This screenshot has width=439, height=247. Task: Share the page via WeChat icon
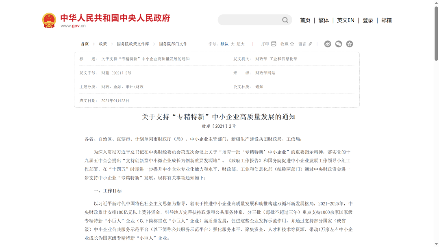coord(339,44)
